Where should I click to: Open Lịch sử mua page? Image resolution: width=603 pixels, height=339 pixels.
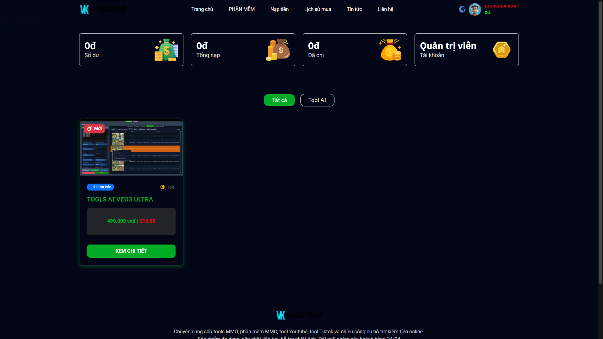318,9
